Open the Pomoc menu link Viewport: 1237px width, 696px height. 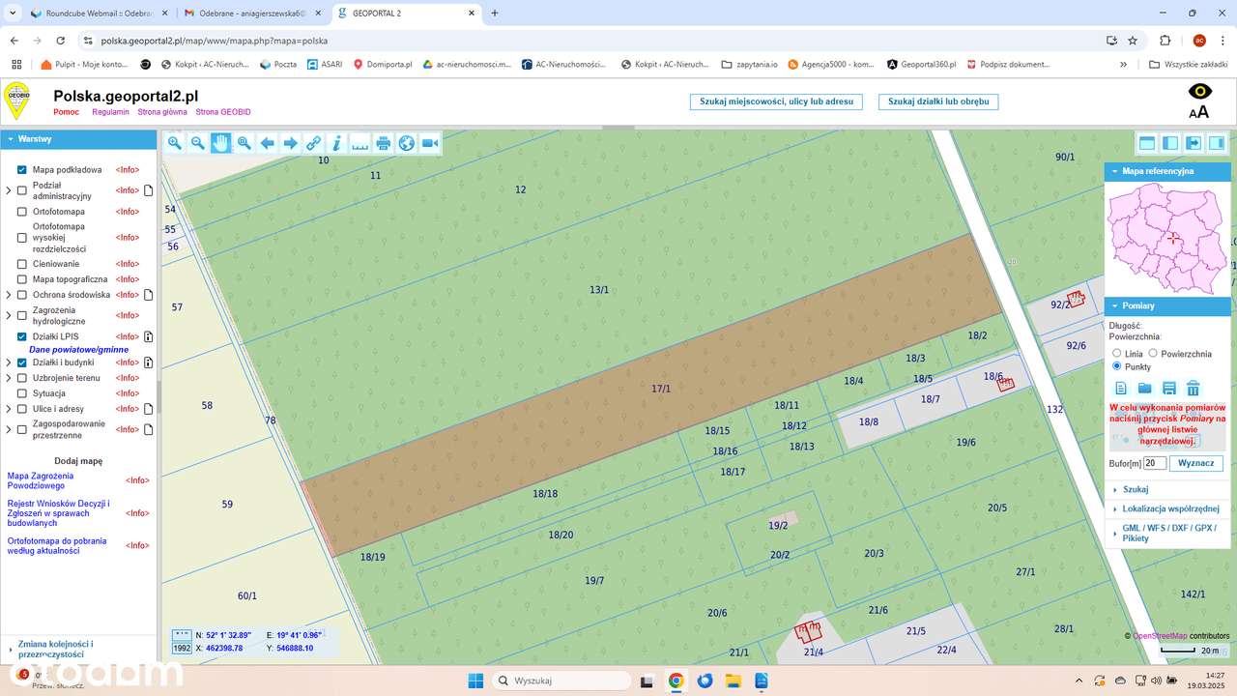(66, 112)
